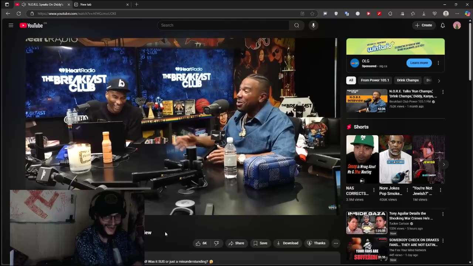Close the New tab browser tab
Viewport: 473px width, 266px height.
click(x=127, y=4)
